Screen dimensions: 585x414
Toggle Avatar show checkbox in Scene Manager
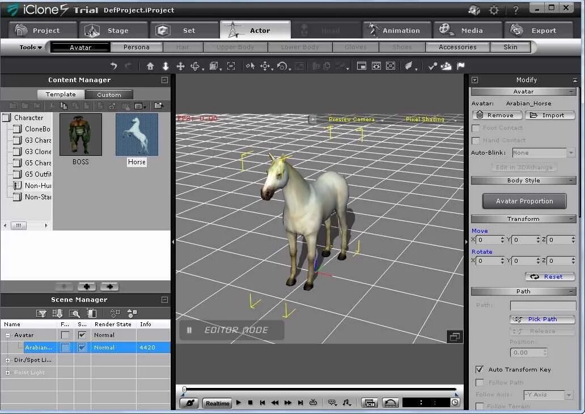click(x=82, y=335)
